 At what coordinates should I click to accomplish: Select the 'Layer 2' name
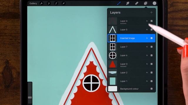pyautogui.click(x=124, y=73)
